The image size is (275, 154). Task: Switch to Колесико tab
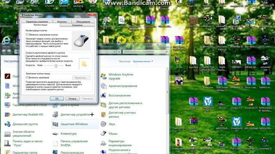click(x=62, y=22)
